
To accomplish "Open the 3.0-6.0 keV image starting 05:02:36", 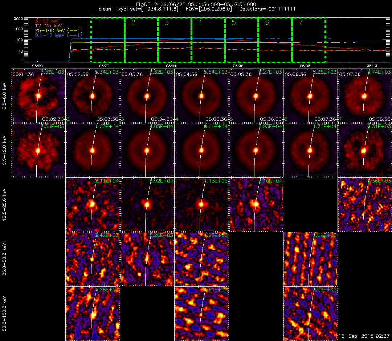I will coord(93,96).
